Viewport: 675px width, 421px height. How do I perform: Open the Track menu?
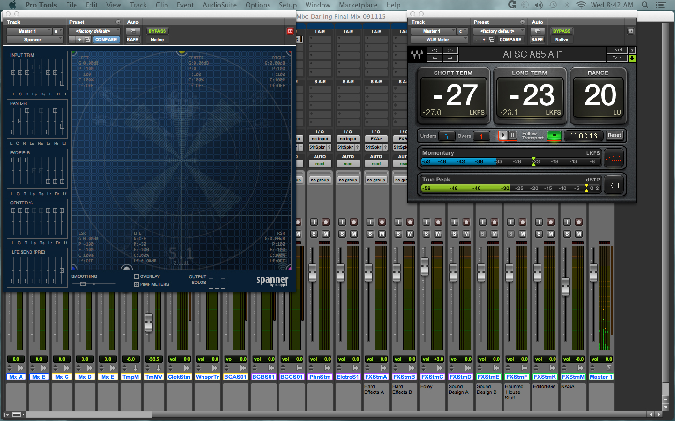coord(138,5)
